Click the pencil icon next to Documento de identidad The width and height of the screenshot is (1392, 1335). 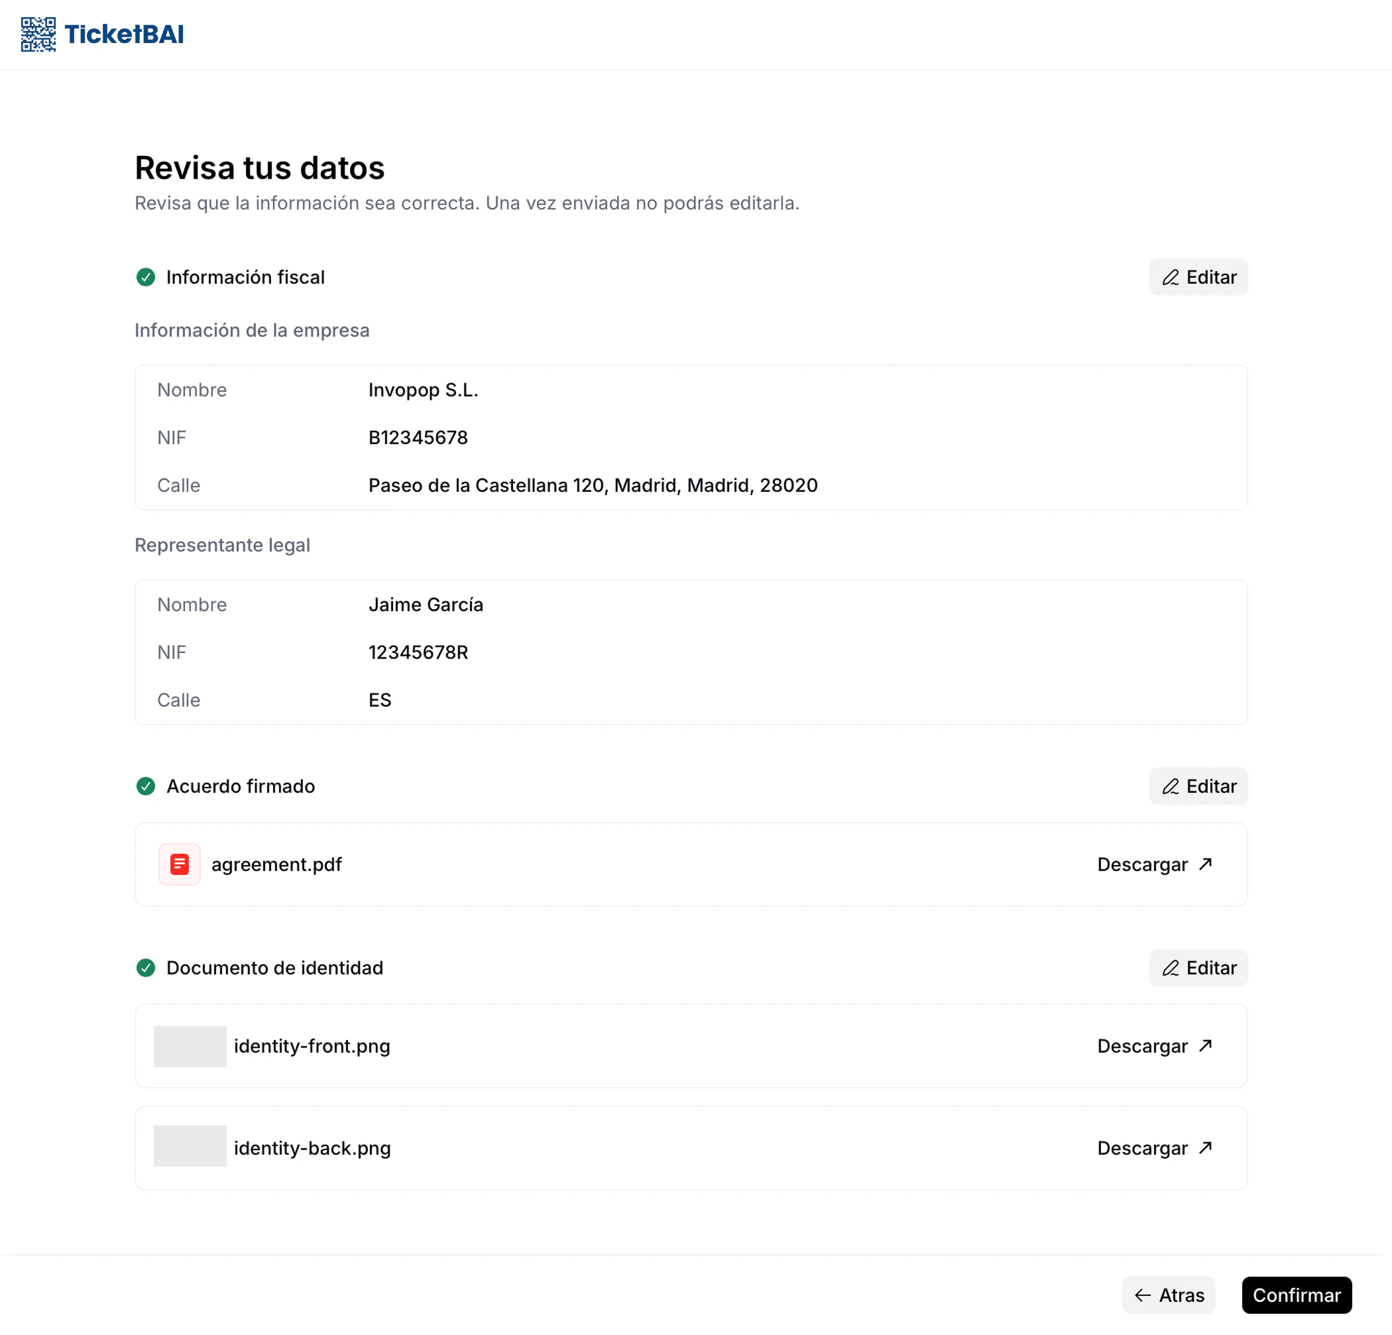click(x=1171, y=968)
